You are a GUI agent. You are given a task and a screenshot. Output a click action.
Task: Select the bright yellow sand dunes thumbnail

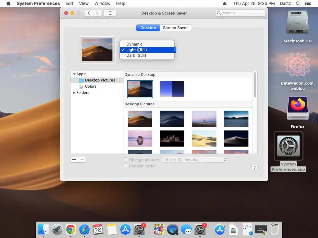[x=204, y=139]
